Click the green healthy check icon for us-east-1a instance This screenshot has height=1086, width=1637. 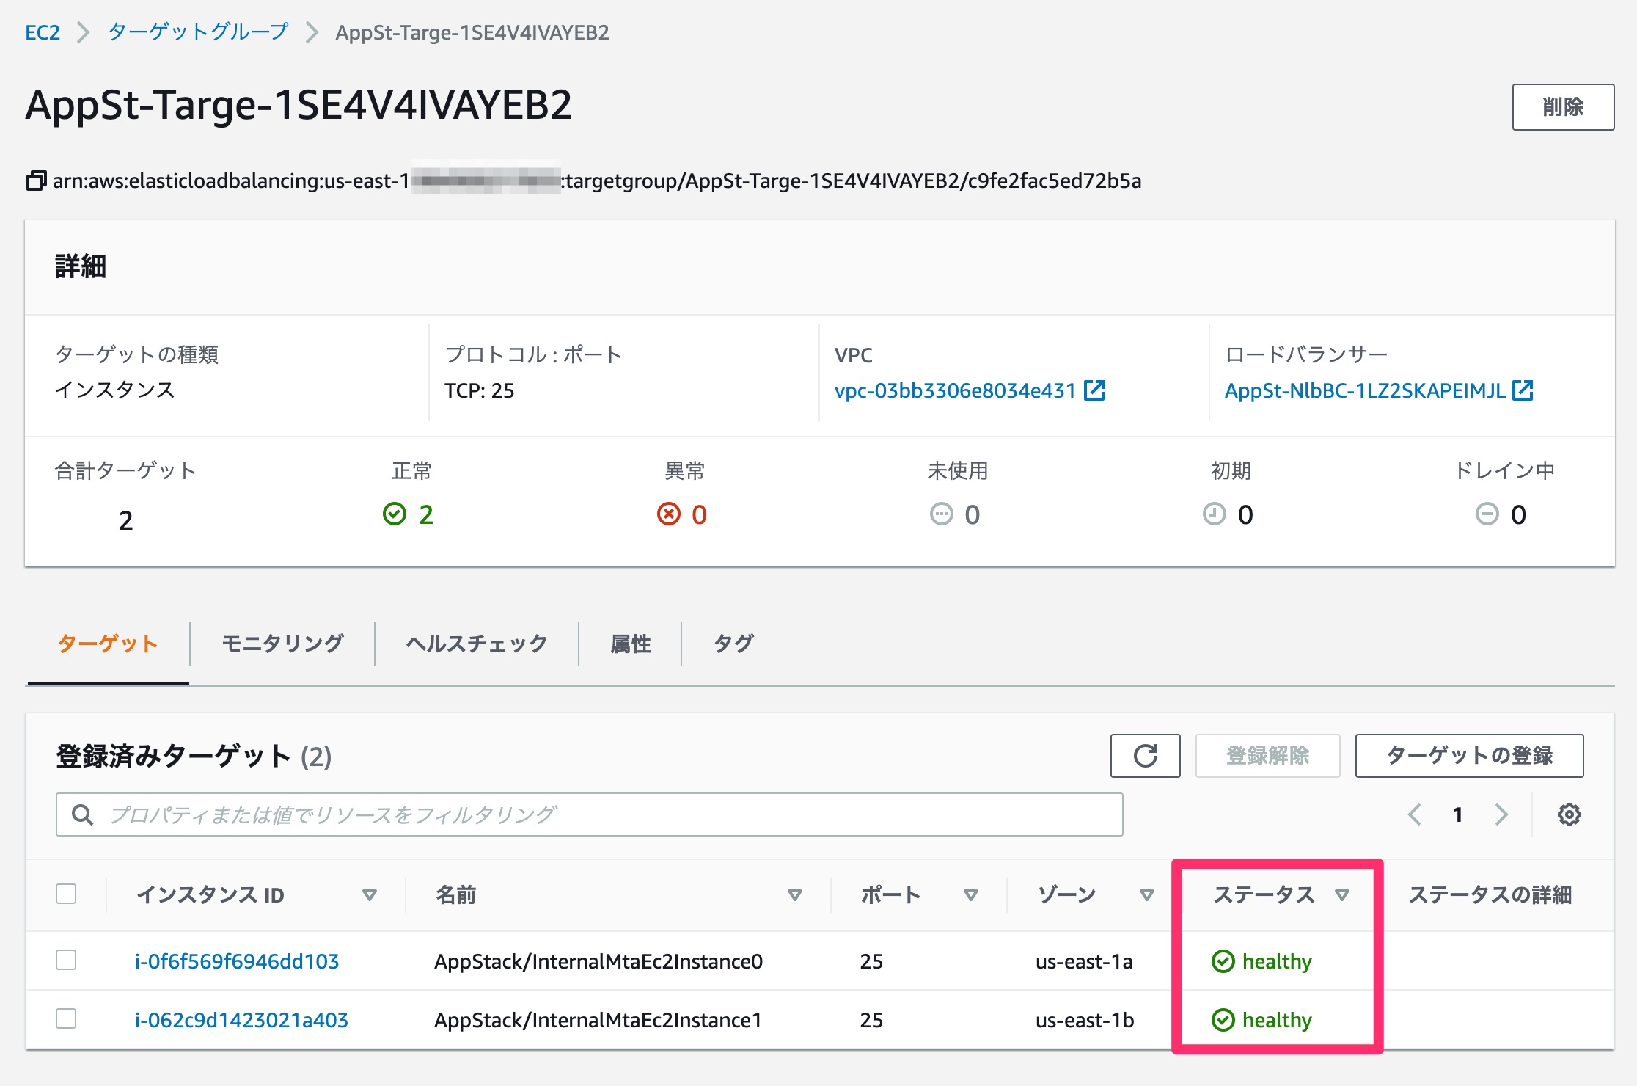tap(1223, 960)
